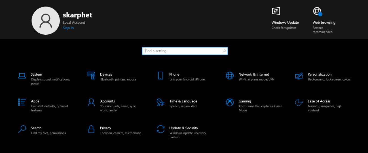Click the search box magnifier icon
Viewport: 368px width, 153px height.
click(224, 51)
